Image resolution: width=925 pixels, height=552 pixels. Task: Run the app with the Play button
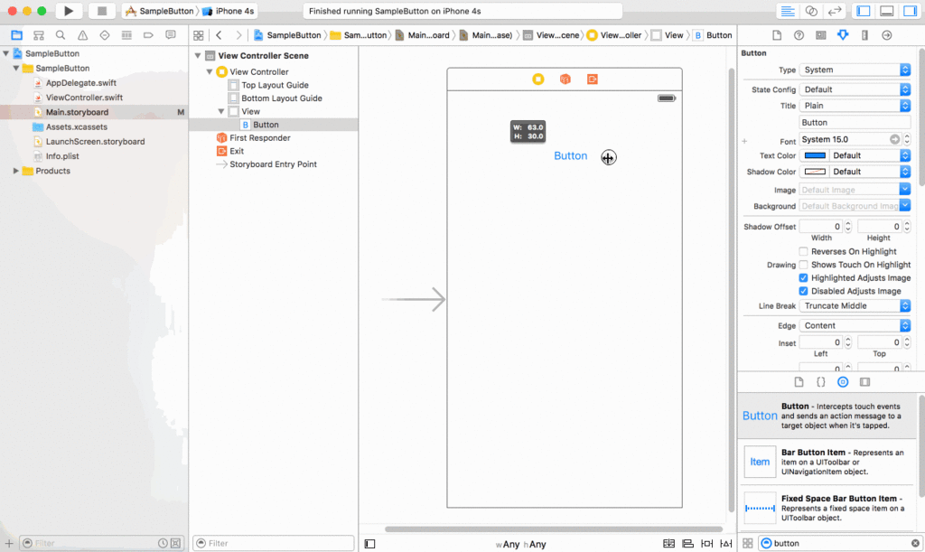69,11
